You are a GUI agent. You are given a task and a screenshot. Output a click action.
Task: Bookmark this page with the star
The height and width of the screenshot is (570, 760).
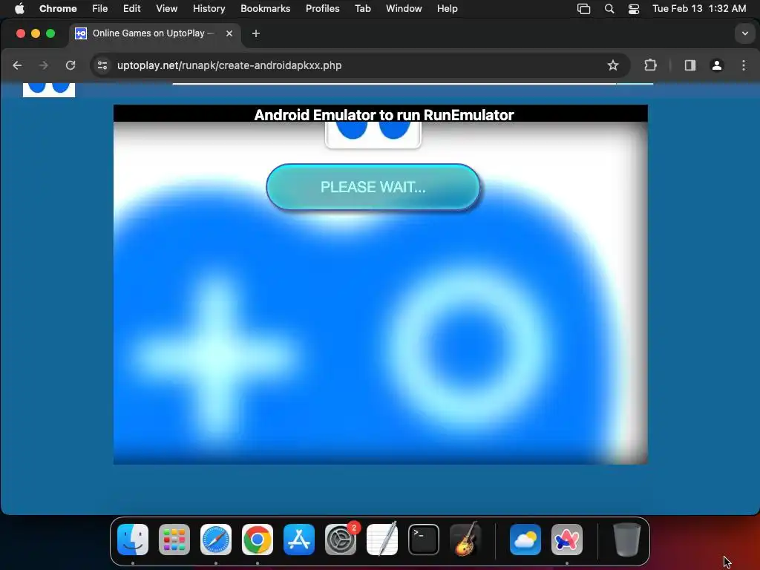point(612,65)
